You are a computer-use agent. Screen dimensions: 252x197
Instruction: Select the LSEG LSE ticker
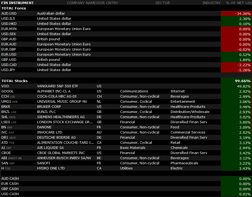click(x=9, y=122)
